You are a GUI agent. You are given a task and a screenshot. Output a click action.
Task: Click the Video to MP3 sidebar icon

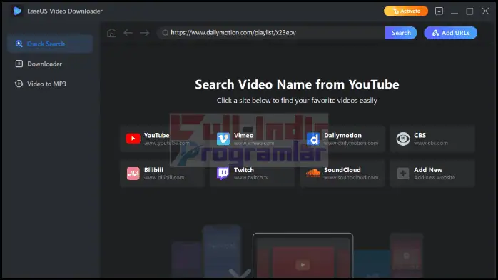19,84
